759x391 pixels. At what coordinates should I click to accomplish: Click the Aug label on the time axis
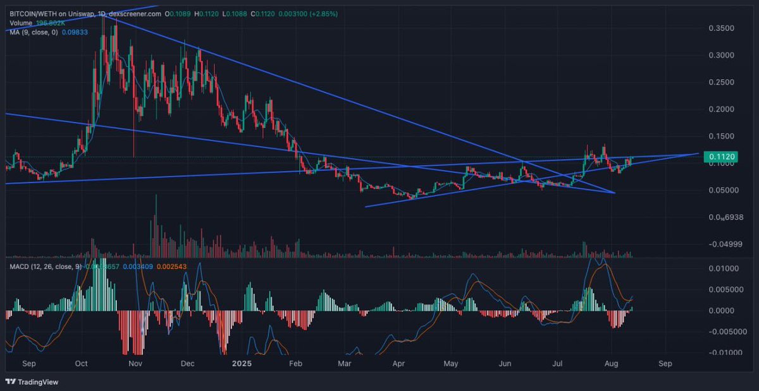point(611,364)
